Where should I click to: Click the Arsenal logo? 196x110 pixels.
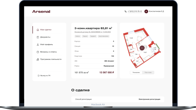[41, 11]
